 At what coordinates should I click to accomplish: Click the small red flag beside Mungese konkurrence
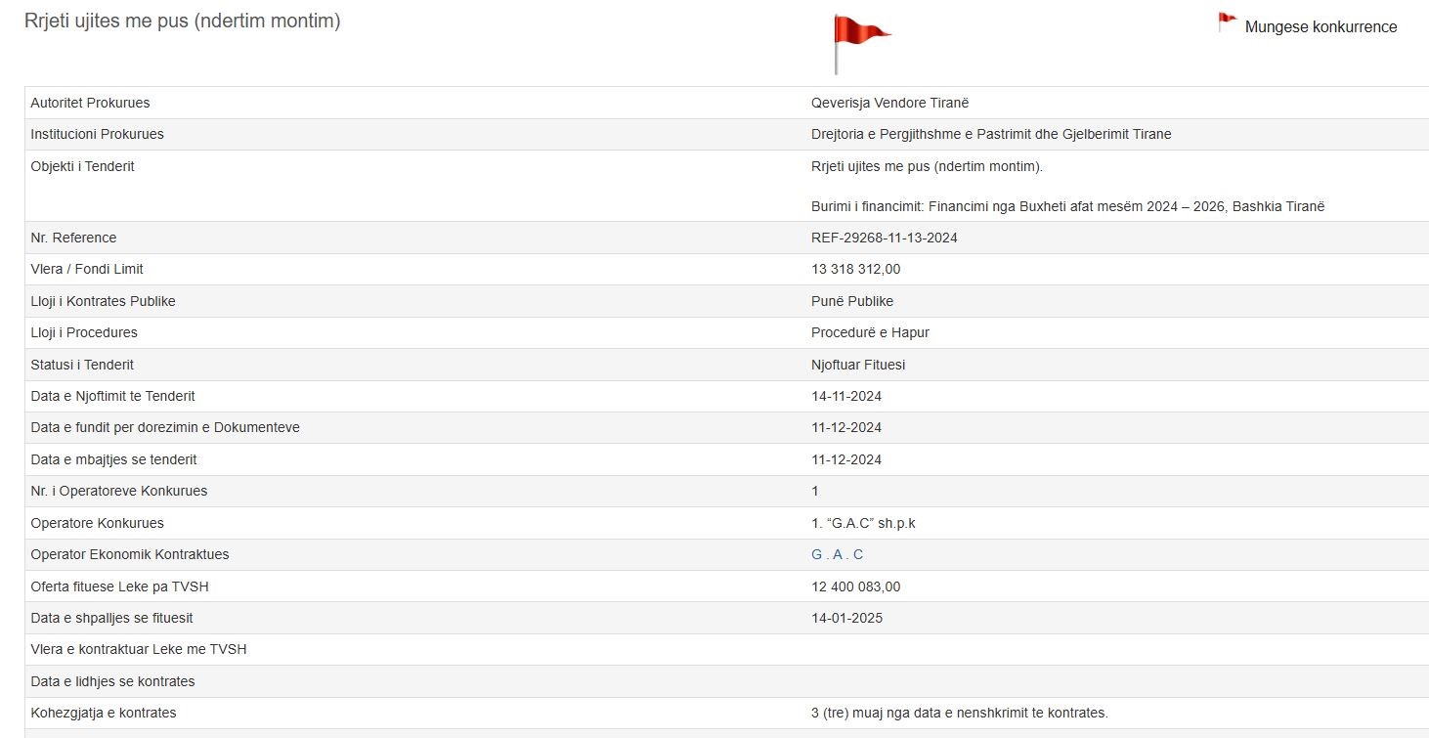click(x=1227, y=22)
